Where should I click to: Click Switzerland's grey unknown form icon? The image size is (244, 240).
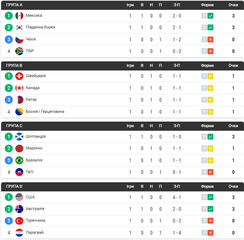[204, 76]
